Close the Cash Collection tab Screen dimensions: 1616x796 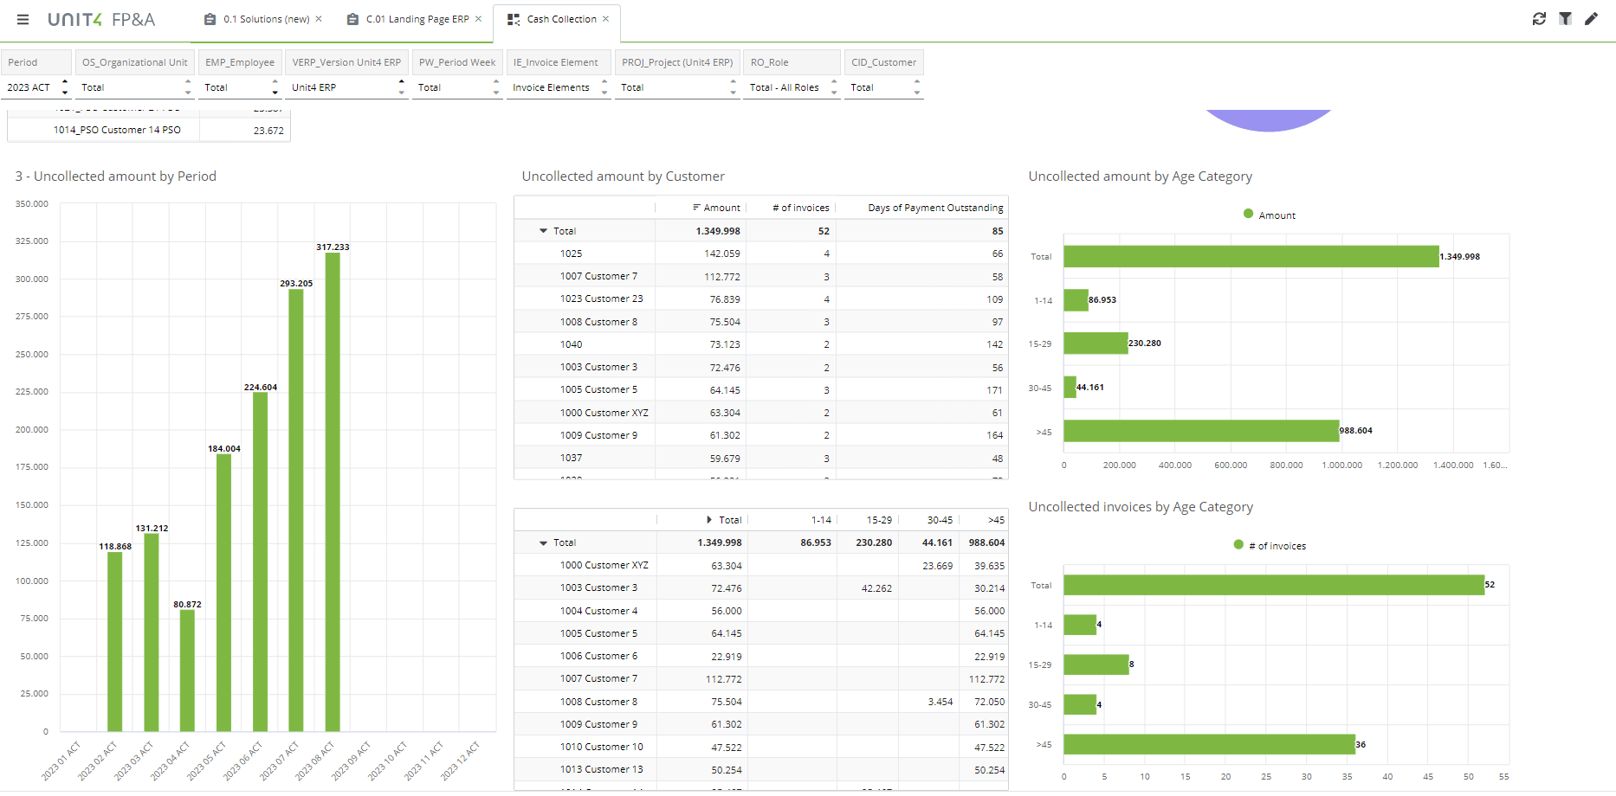point(605,19)
